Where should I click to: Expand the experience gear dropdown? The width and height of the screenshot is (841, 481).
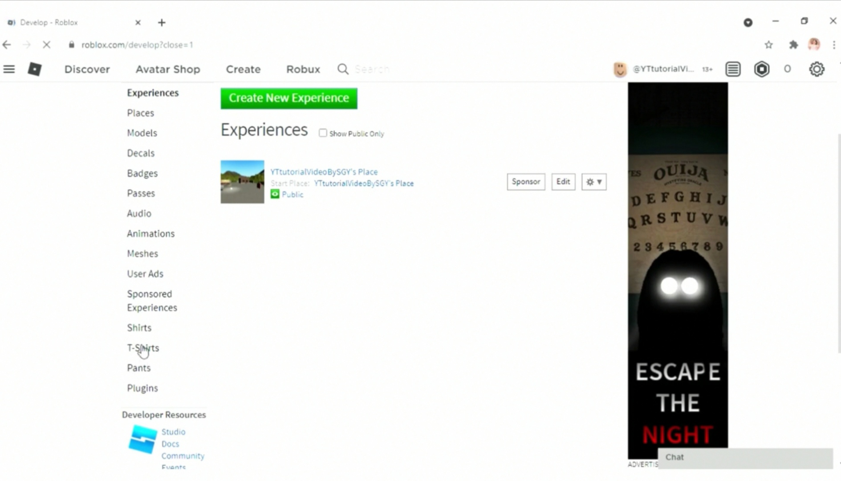point(594,182)
